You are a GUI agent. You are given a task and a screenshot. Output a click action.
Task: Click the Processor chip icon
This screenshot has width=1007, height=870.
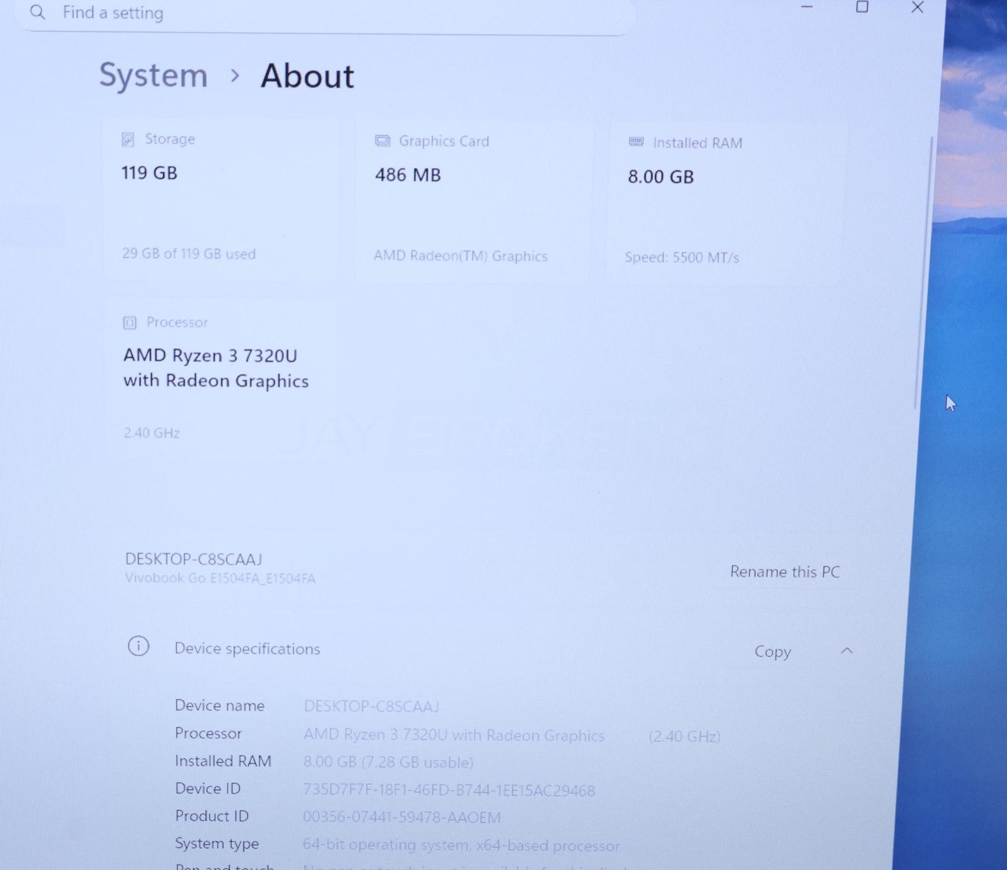(x=130, y=323)
